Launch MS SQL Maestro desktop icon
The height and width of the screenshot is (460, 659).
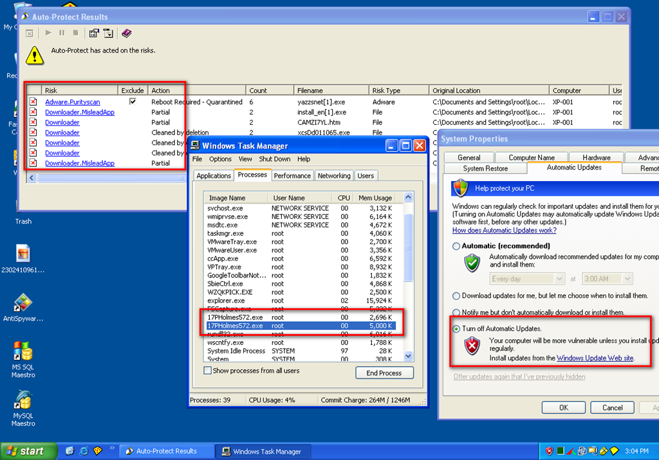point(23,351)
